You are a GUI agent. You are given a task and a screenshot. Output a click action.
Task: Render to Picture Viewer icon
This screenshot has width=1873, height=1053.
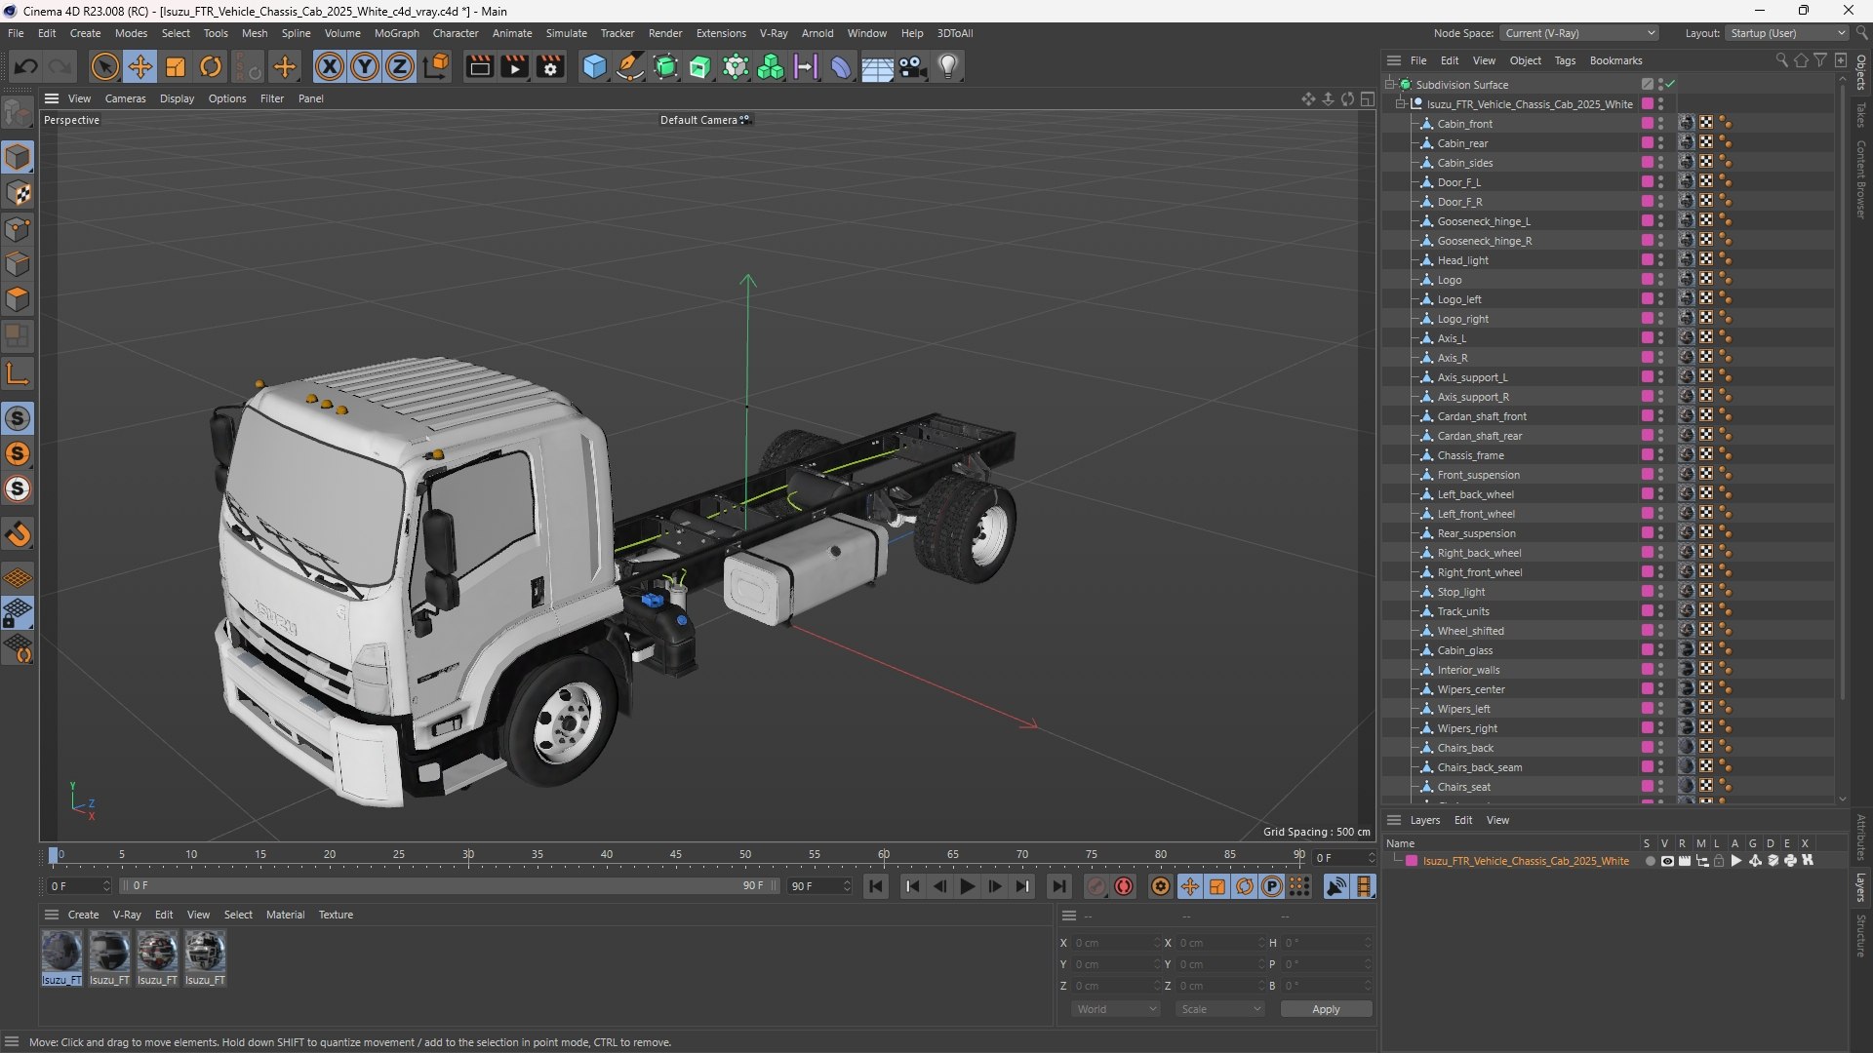[x=514, y=66]
